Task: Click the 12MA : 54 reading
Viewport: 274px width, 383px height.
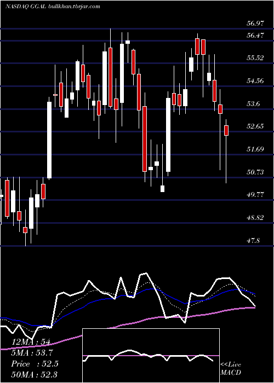Action: click(x=31, y=342)
